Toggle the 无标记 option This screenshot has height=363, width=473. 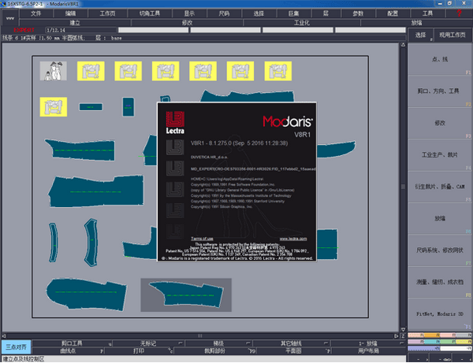point(148,343)
